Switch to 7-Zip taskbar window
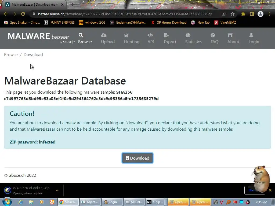This screenshot has width=275, height=206. coord(156,202)
